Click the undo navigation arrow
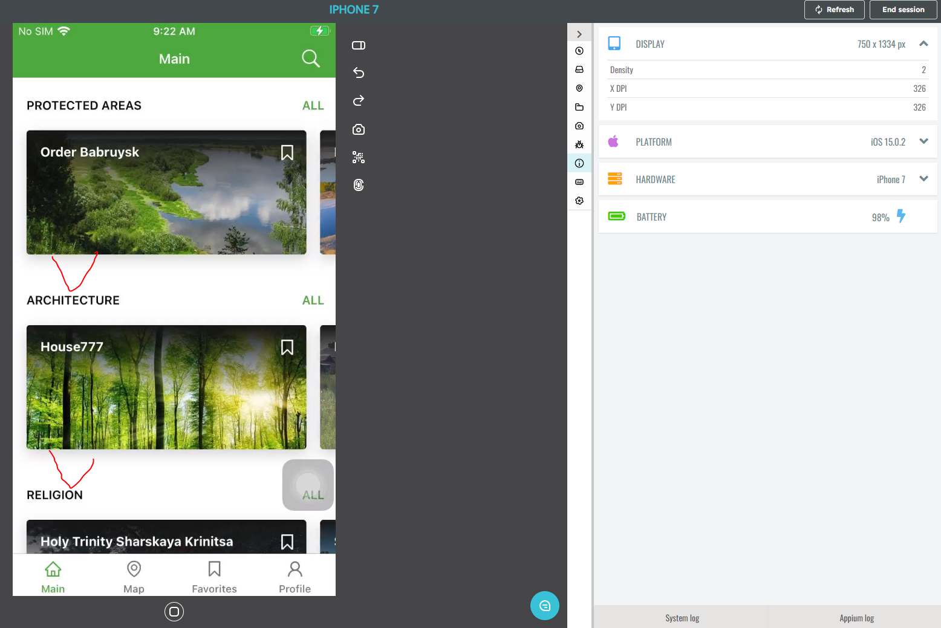This screenshot has height=628, width=941. (358, 73)
